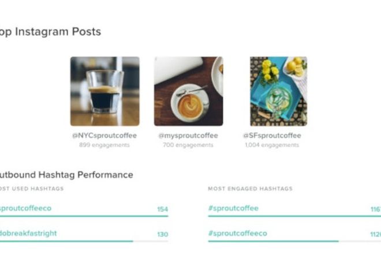Click the @mysproutcoffee account name
Screen dimensions: 381x271
188,135
